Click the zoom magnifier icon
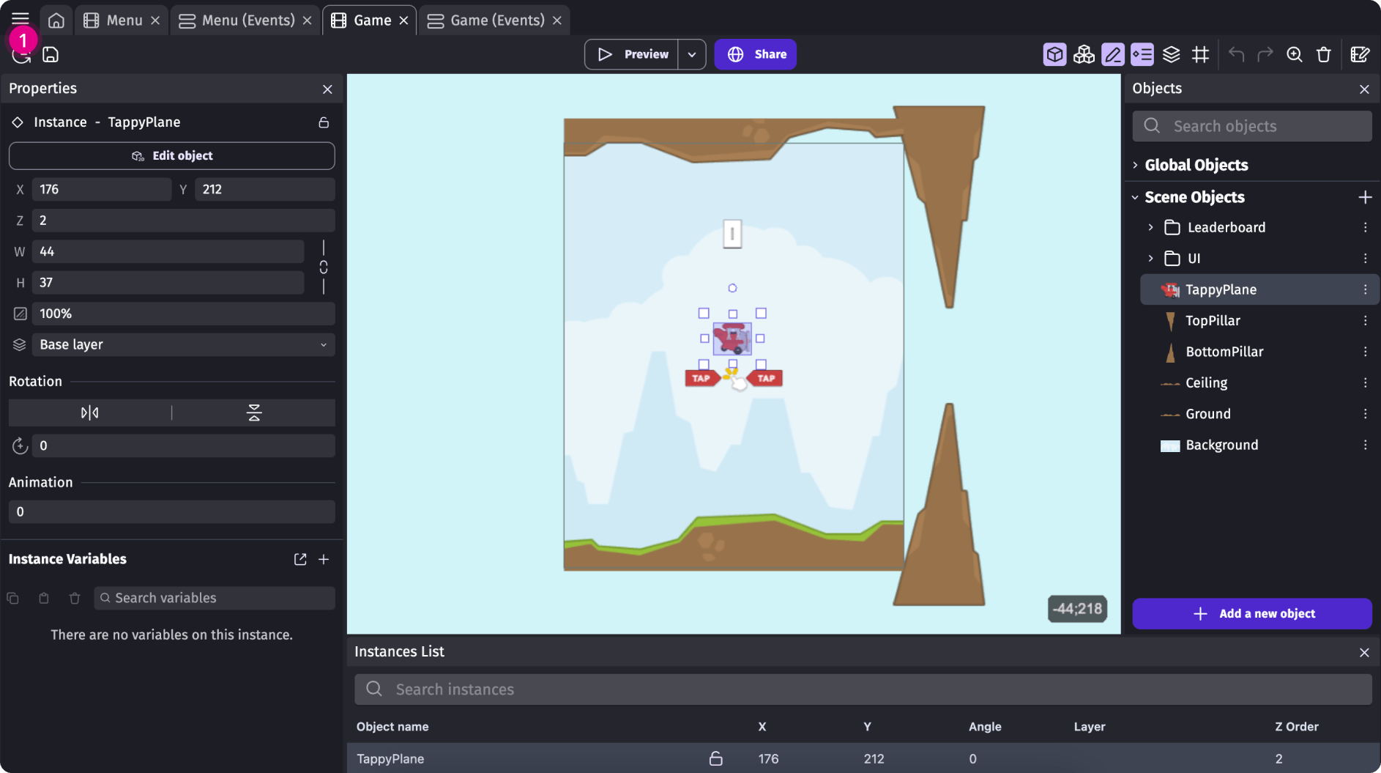The image size is (1381, 773). [x=1294, y=54]
